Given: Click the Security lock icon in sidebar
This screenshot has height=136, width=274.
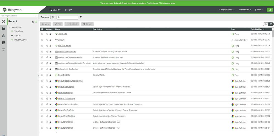Looking at the screenshot, I should tap(3, 36).
